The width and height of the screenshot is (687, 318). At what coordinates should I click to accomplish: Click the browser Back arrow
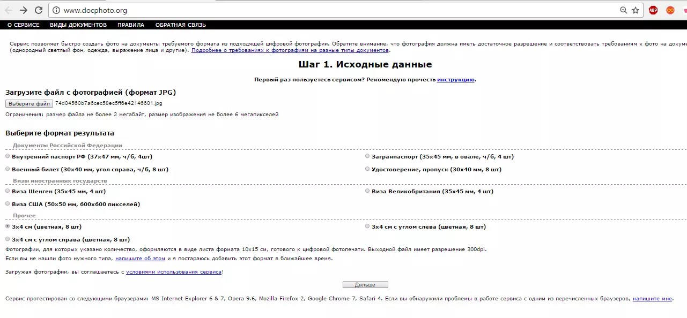9,10
